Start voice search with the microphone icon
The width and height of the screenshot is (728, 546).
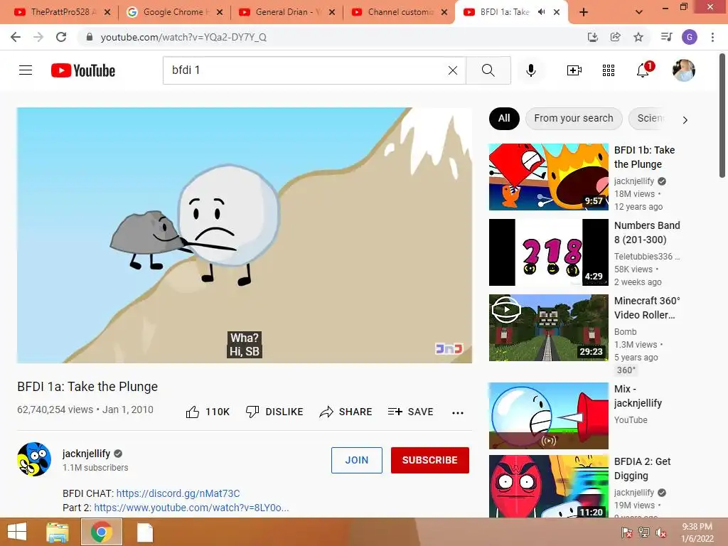pos(531,70)
